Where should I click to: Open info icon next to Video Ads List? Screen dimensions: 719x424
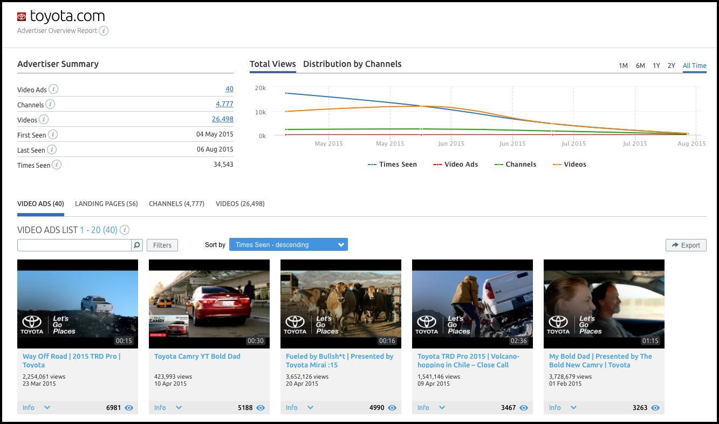click(x=125, y=230)
